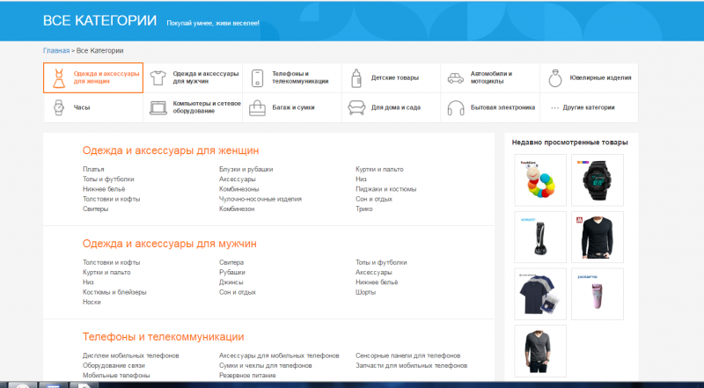Open Аксессуары для мобильных телефонов link
The height and width of the screenshot is (388, 704).
point(279,355)
